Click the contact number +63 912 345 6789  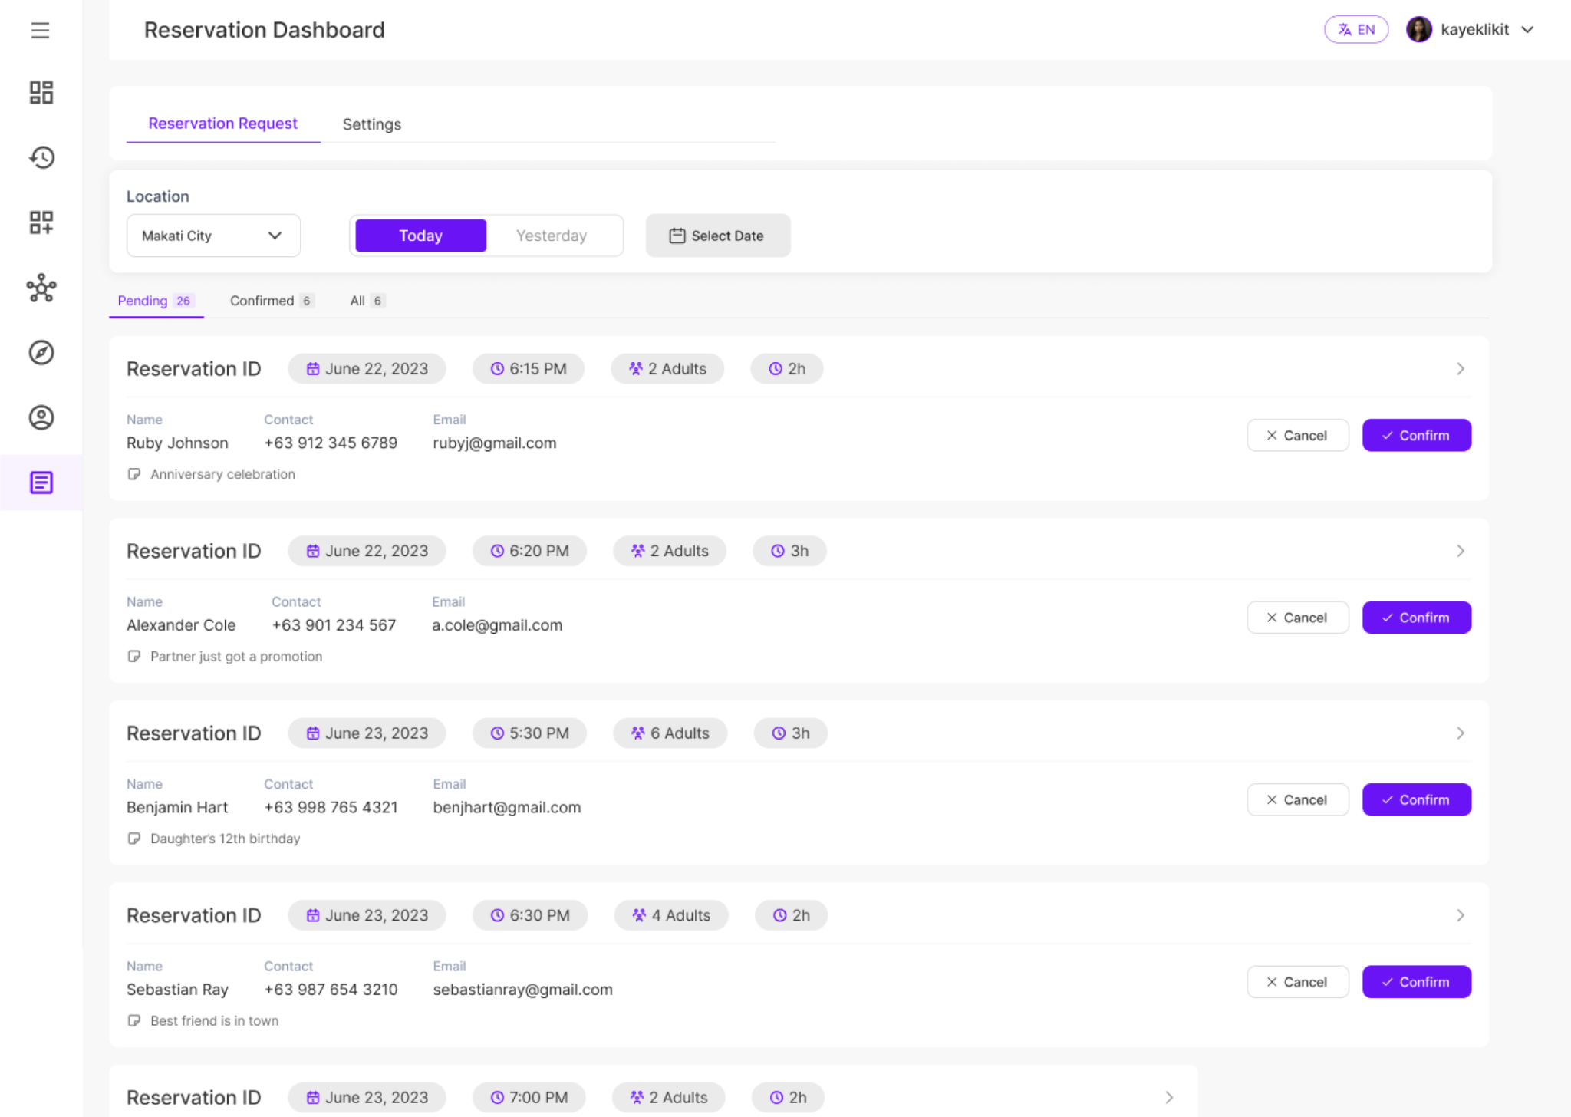tap(331, 443)
